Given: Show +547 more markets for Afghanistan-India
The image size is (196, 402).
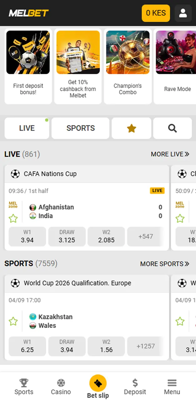Looking at the screenshot, I should coord(146,236).
